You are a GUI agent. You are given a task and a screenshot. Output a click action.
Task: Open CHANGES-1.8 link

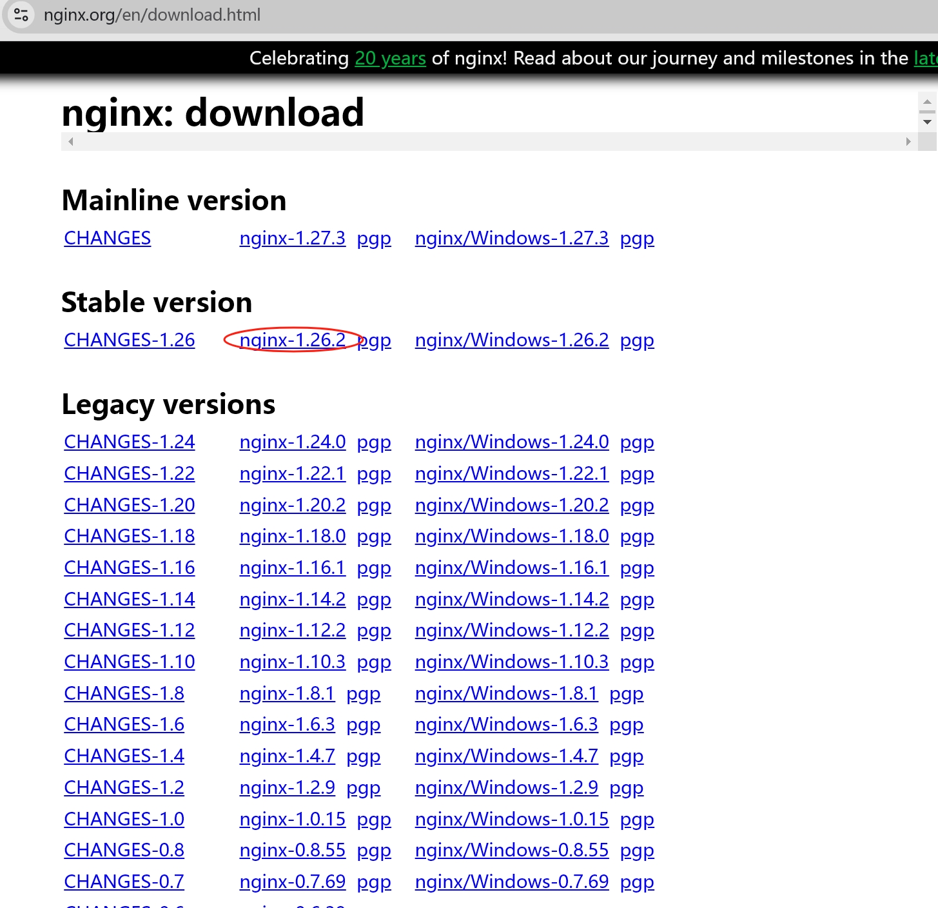pyautogui.click(x=124, y=693)
